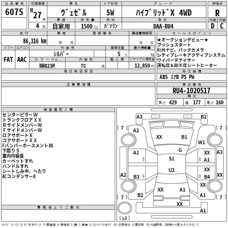The height and width of the screenshot is (228, 228).
Task: Click inspector note トランクフロアXX
Action: pyautogui.click(x=22, y=120)
